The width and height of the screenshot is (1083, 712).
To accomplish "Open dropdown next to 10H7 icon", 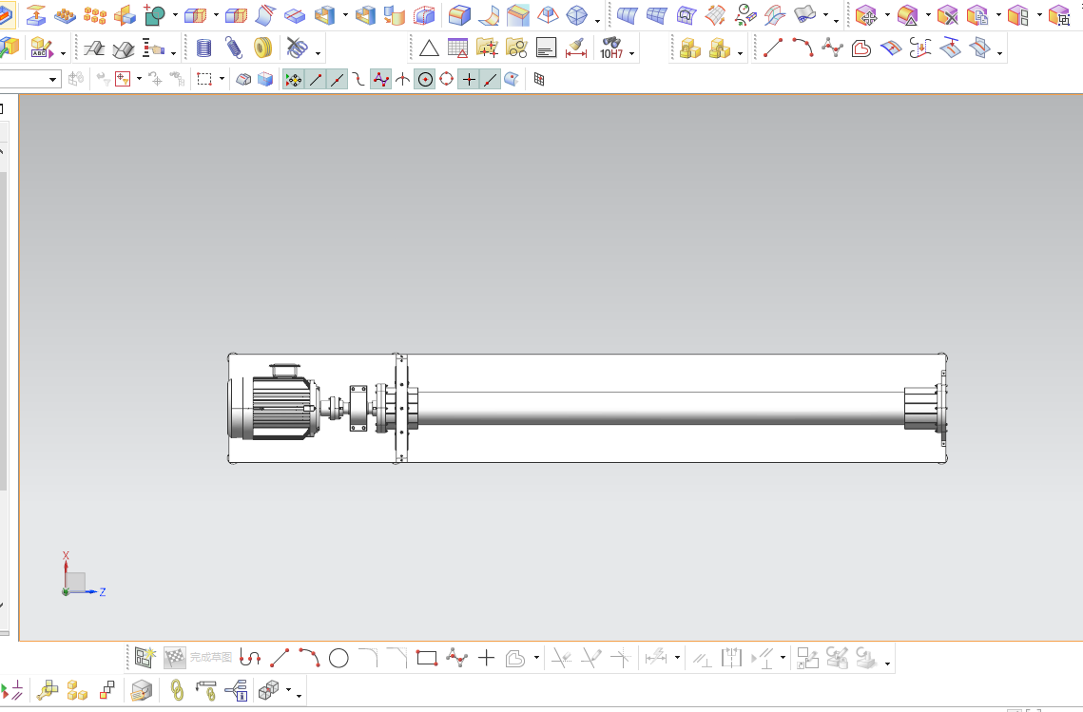I will point(632,54).
